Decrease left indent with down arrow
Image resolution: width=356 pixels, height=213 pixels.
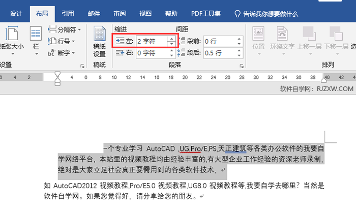[171, 44]
